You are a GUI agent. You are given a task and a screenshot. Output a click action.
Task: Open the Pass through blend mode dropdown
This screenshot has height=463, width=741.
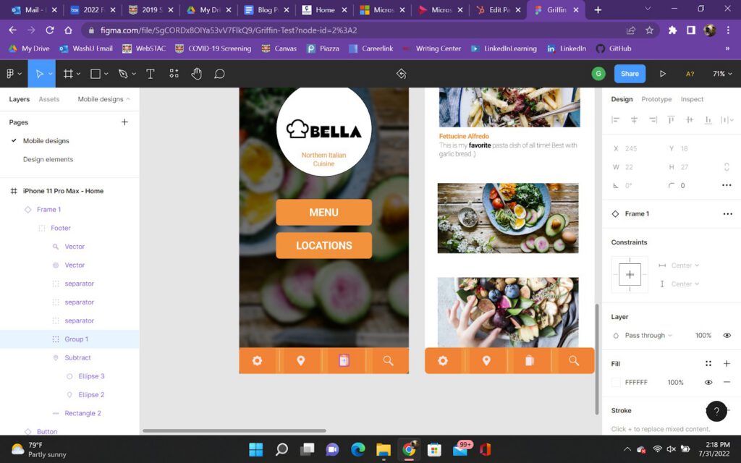click(648, 336)
